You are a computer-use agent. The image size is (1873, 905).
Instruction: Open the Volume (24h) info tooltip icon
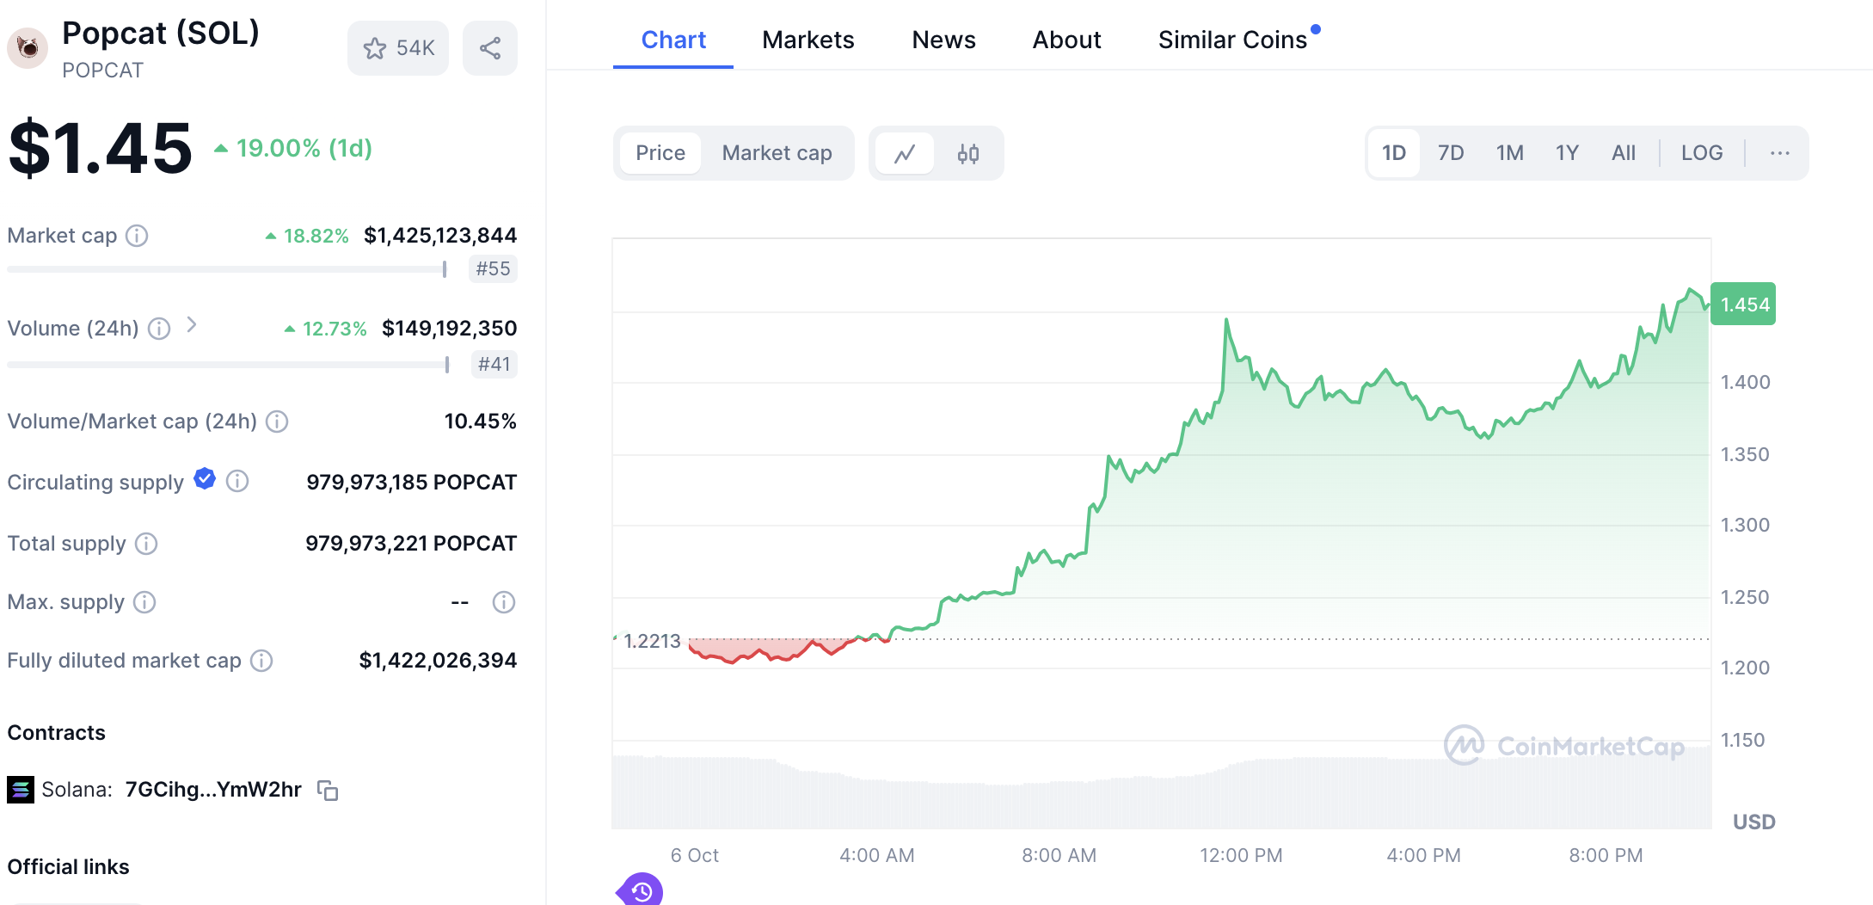159,329
